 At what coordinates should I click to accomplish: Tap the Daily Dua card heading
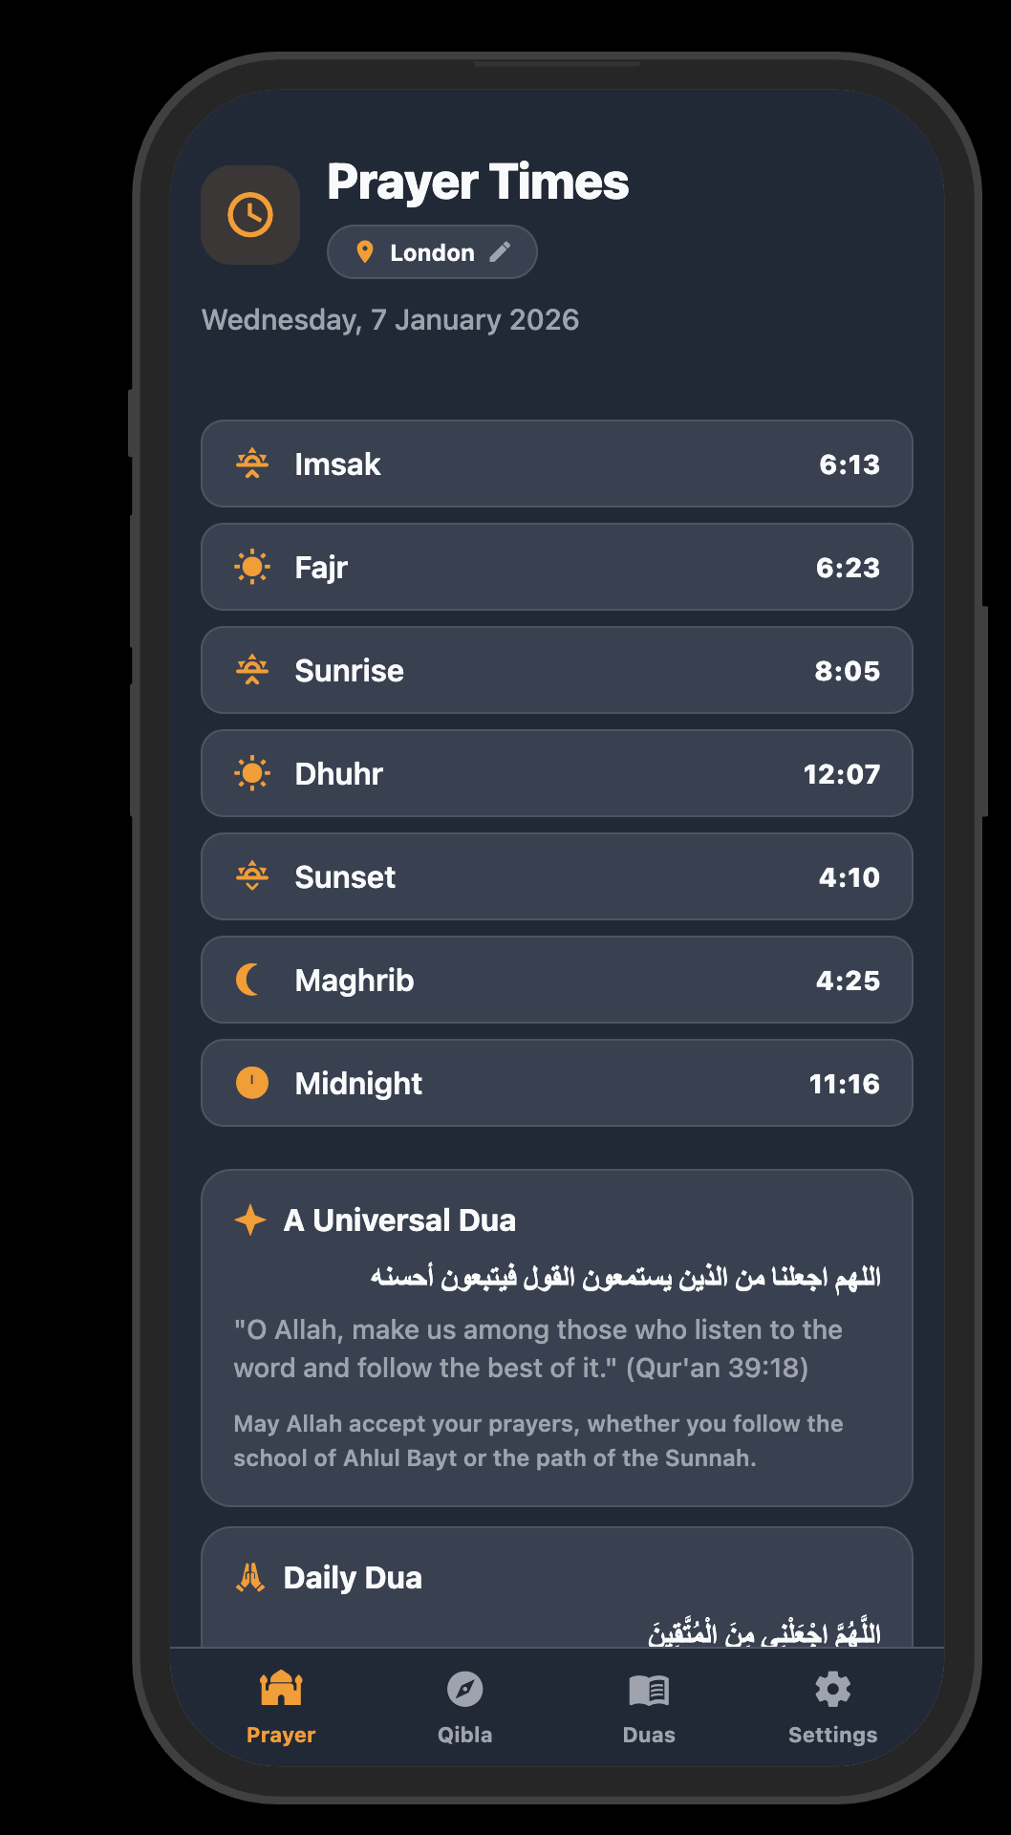[x=353, y=1577]
